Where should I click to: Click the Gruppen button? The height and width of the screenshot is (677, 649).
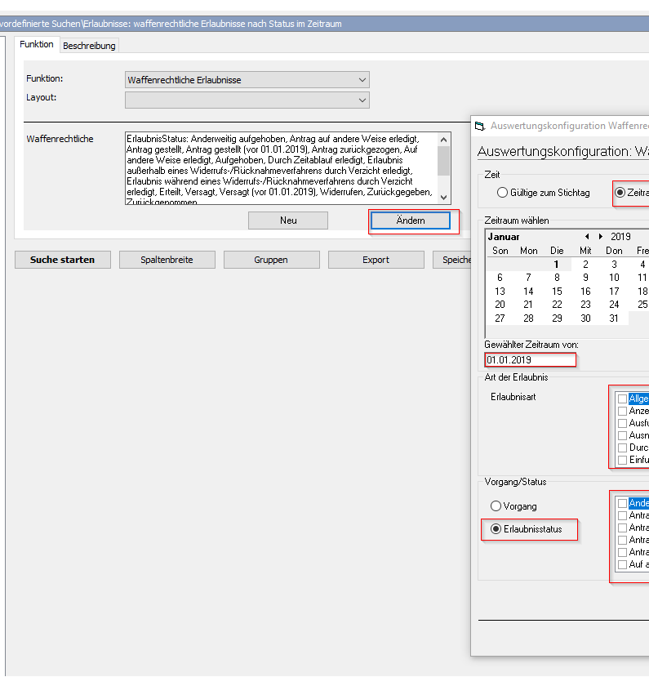click(270, 260)
